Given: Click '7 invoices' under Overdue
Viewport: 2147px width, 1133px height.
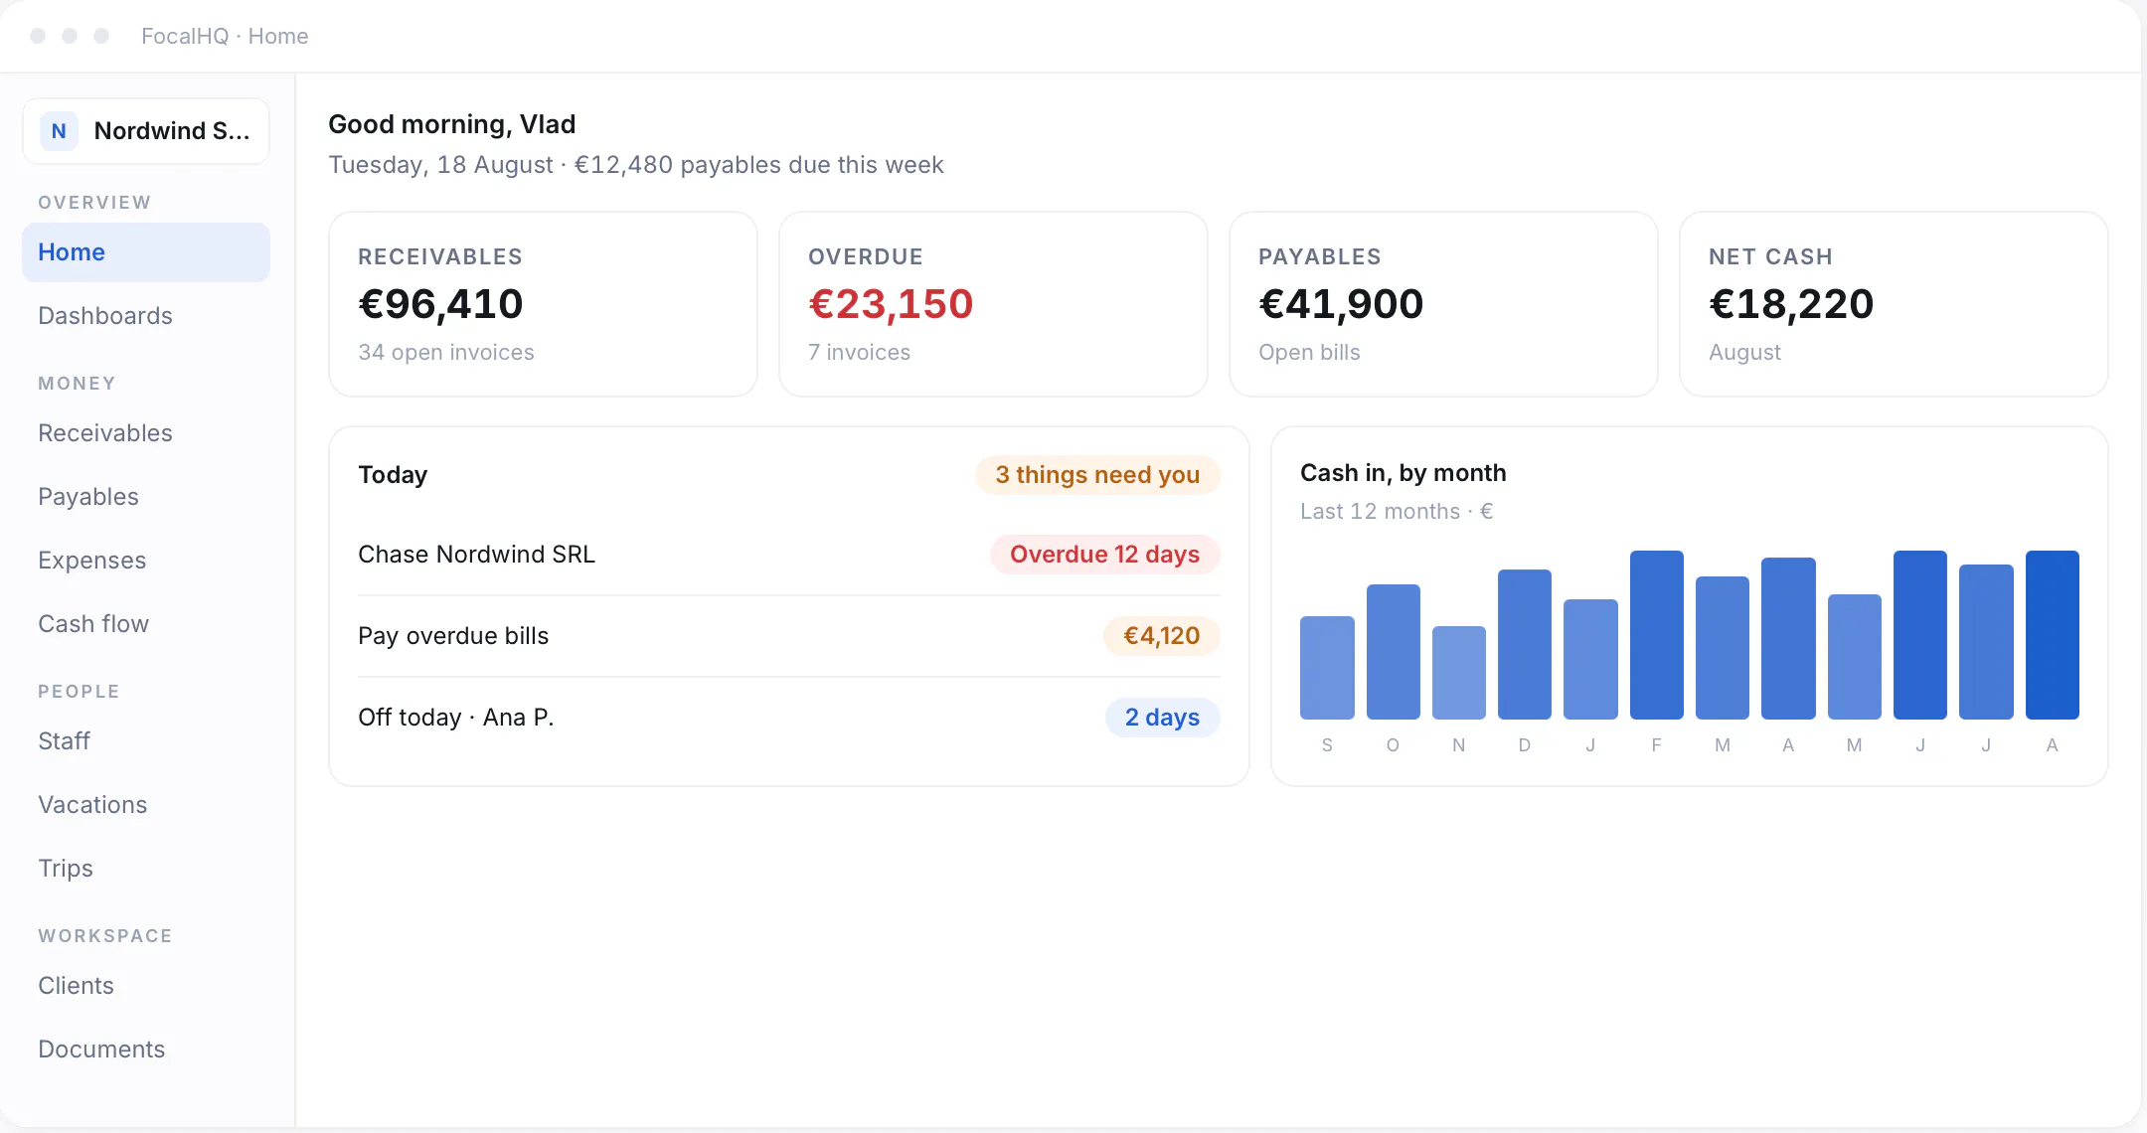Looking at the screenshot, I should (859, 353).
